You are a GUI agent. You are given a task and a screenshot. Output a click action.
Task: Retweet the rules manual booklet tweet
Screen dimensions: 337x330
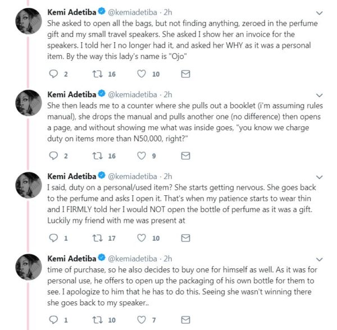click(x=97, y=156)
